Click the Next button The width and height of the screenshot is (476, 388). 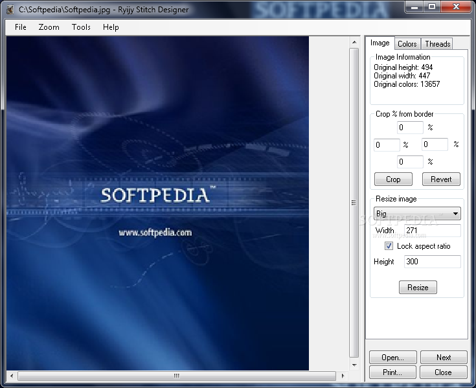[x=444, y=358]
